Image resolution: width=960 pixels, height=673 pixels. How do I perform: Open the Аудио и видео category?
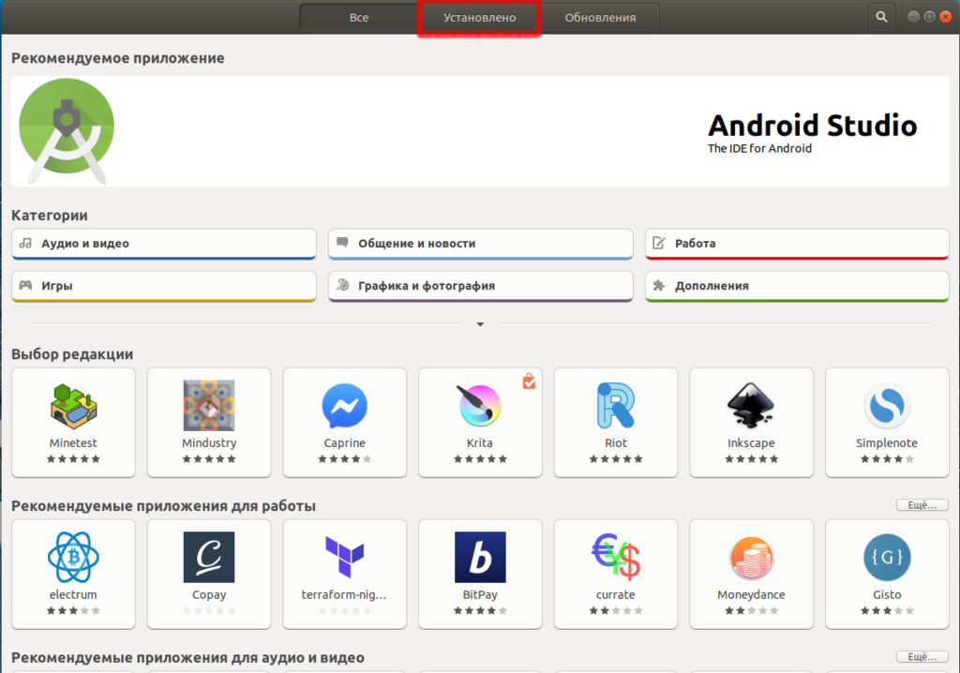(x=163, y=244)
